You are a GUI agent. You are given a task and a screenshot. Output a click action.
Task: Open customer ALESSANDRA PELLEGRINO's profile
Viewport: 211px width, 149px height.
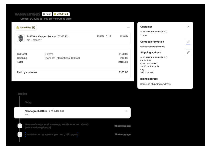[x=154, y=32]
